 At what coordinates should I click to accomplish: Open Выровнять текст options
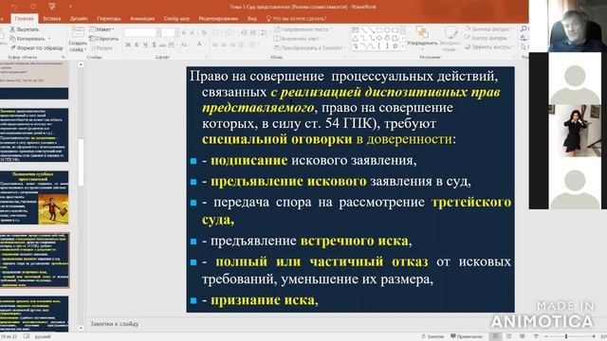pyautogui.click(x=298, y=39)
